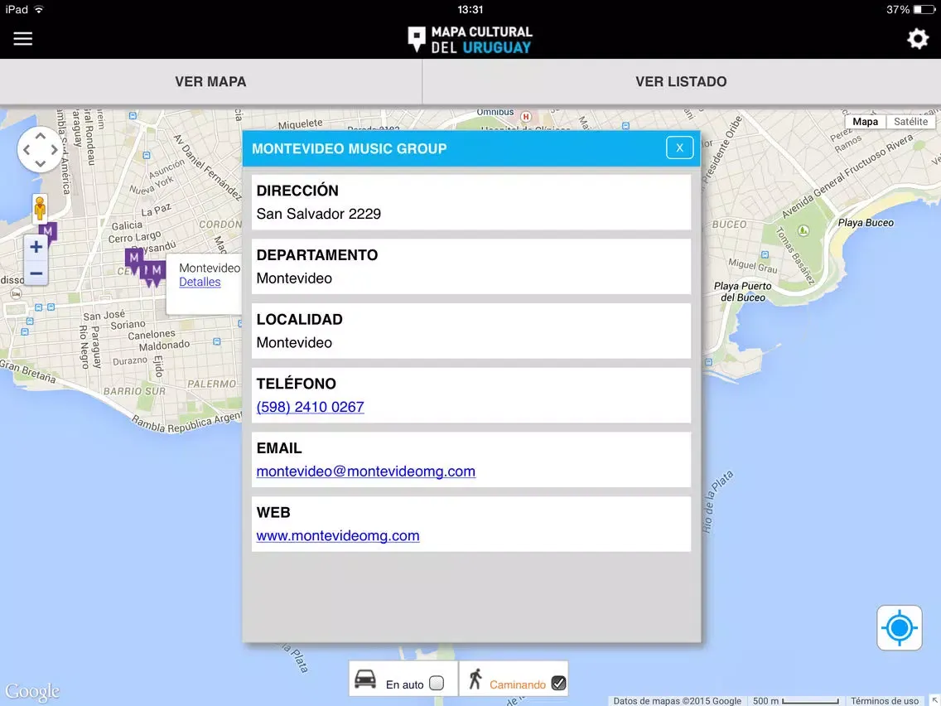Pan map down with the pan control
Image resolution: width=941 pixels, height=706 pixels.
tap(41, 163)
